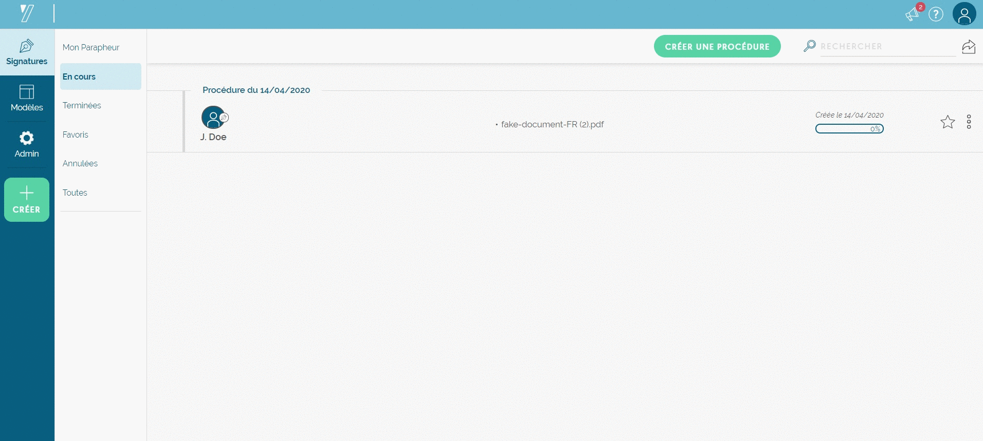The height and width of the screenshot is (441, 983).
Task: Open the Modèles section
Action: click(x=27, y=98)
